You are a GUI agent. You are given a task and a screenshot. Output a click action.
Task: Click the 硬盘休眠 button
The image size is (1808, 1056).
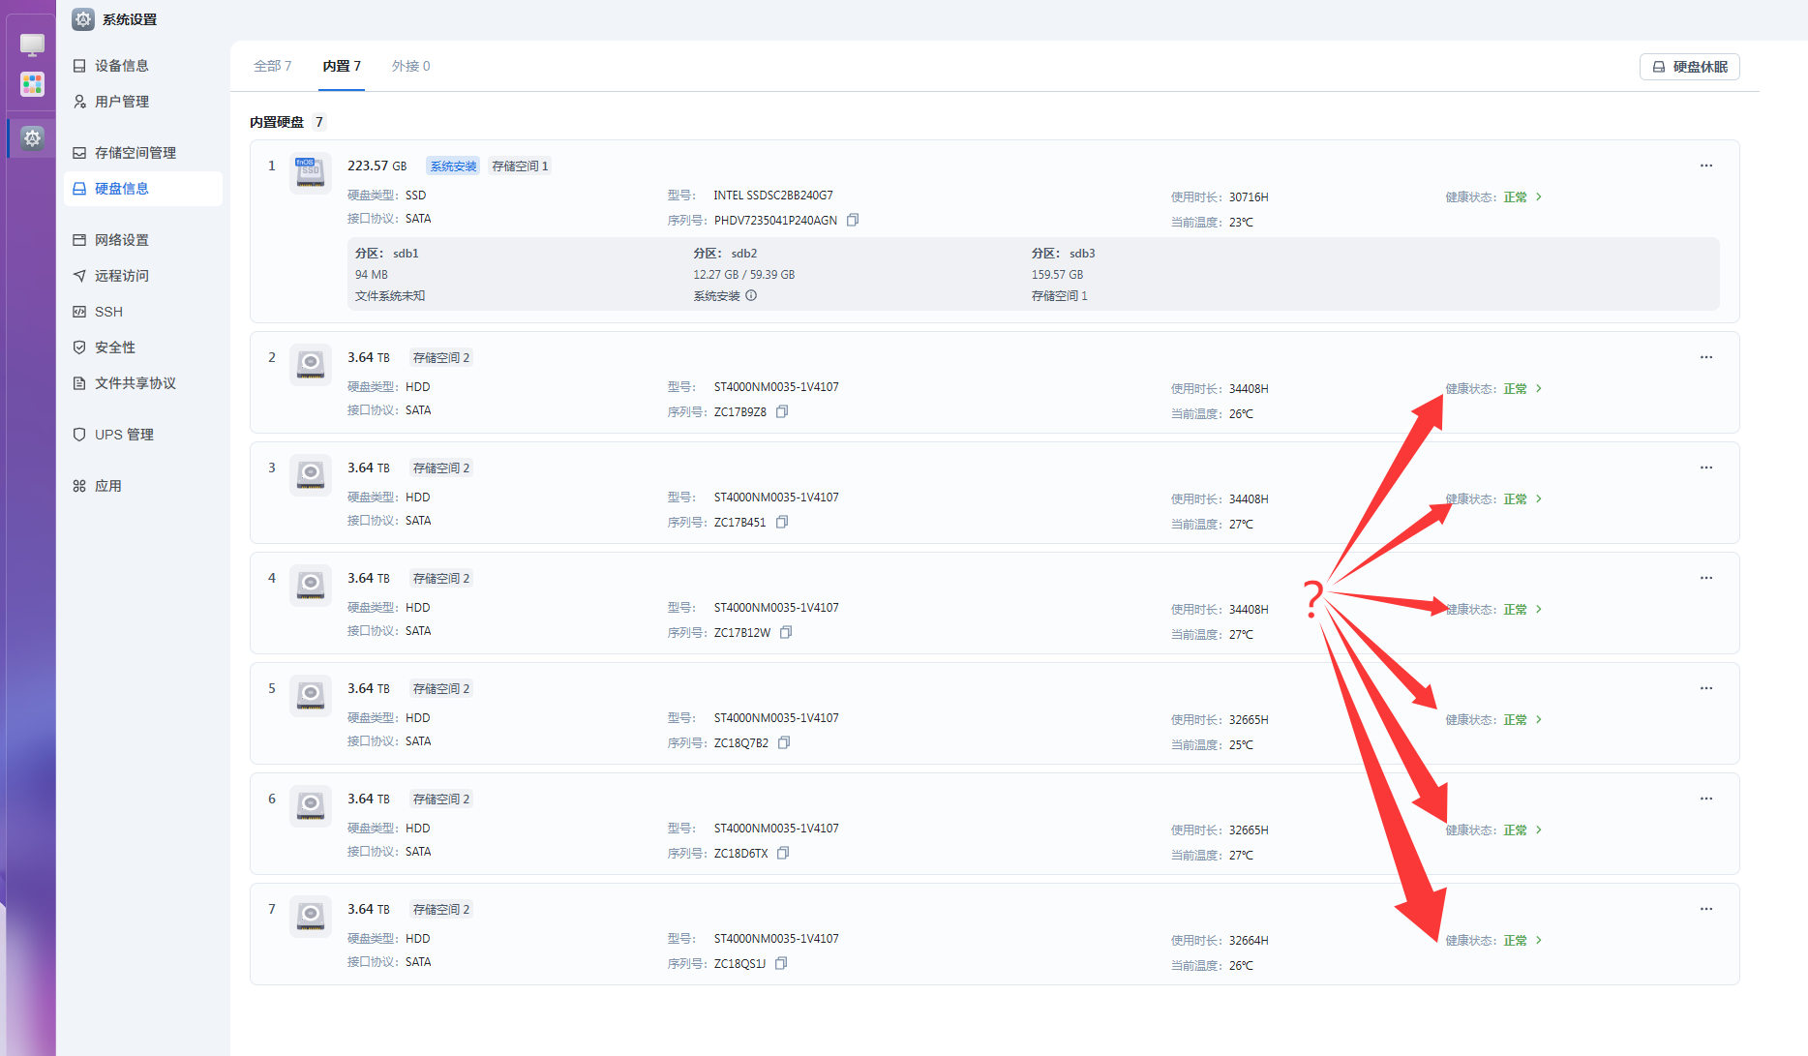click(1689, 67)
